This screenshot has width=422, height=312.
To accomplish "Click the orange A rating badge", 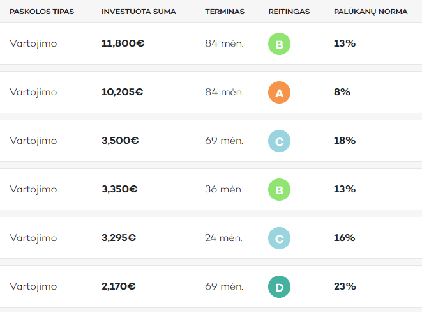I will (279, 93).
